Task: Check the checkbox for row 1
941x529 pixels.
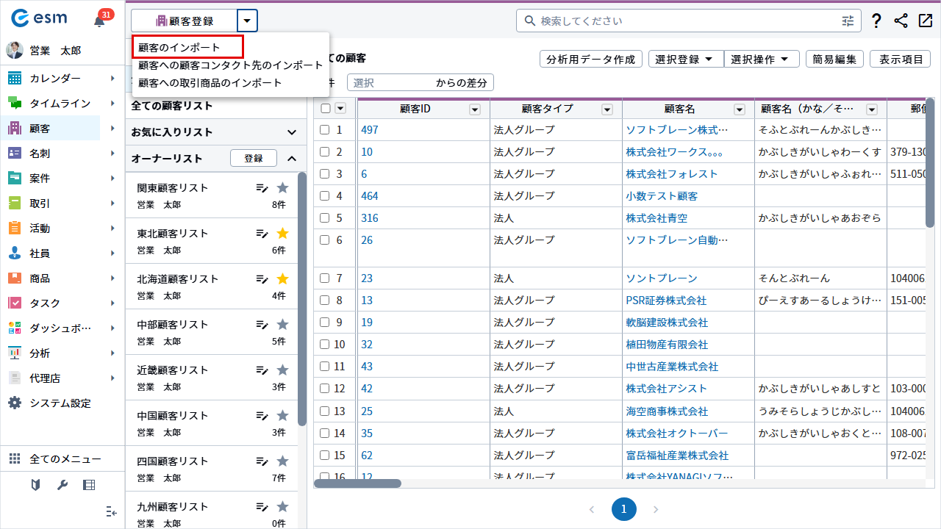Action: (325, 130)
